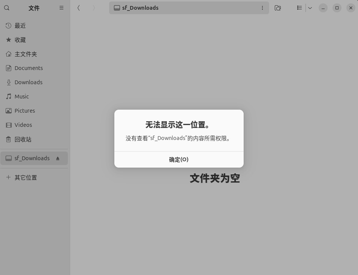Screen dimensions: 358x275
Task: Open Downloads in the sidebar
Action: [34, 82]
